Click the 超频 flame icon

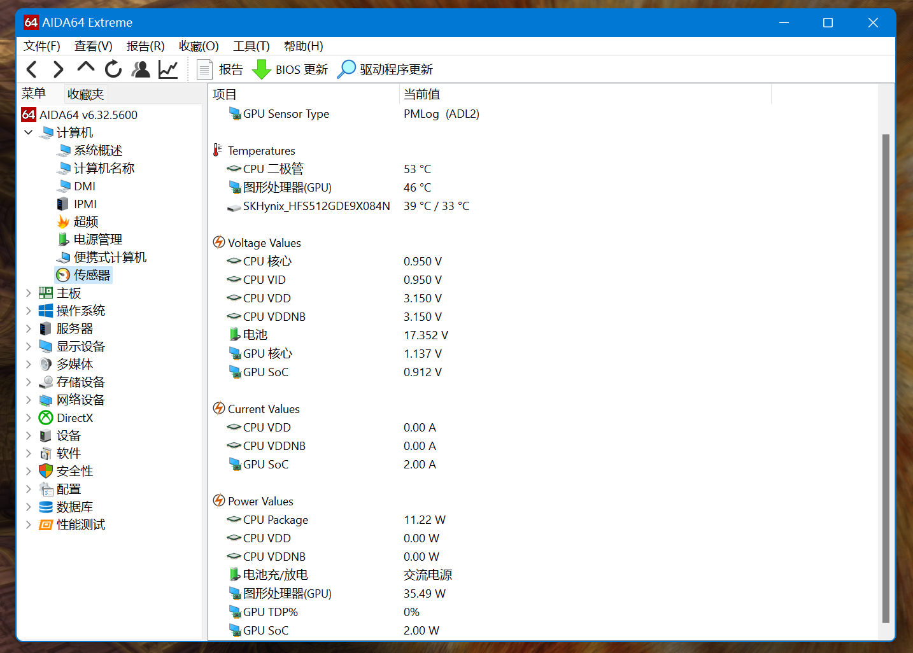[63, 221]
